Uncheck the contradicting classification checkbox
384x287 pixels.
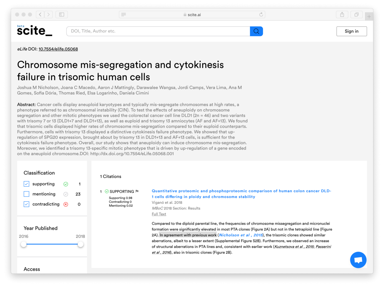(27, 204)
